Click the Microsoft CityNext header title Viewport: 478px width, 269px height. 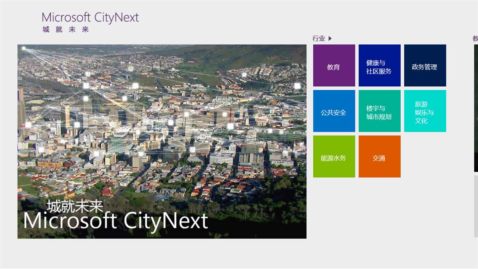click(90, 18)
